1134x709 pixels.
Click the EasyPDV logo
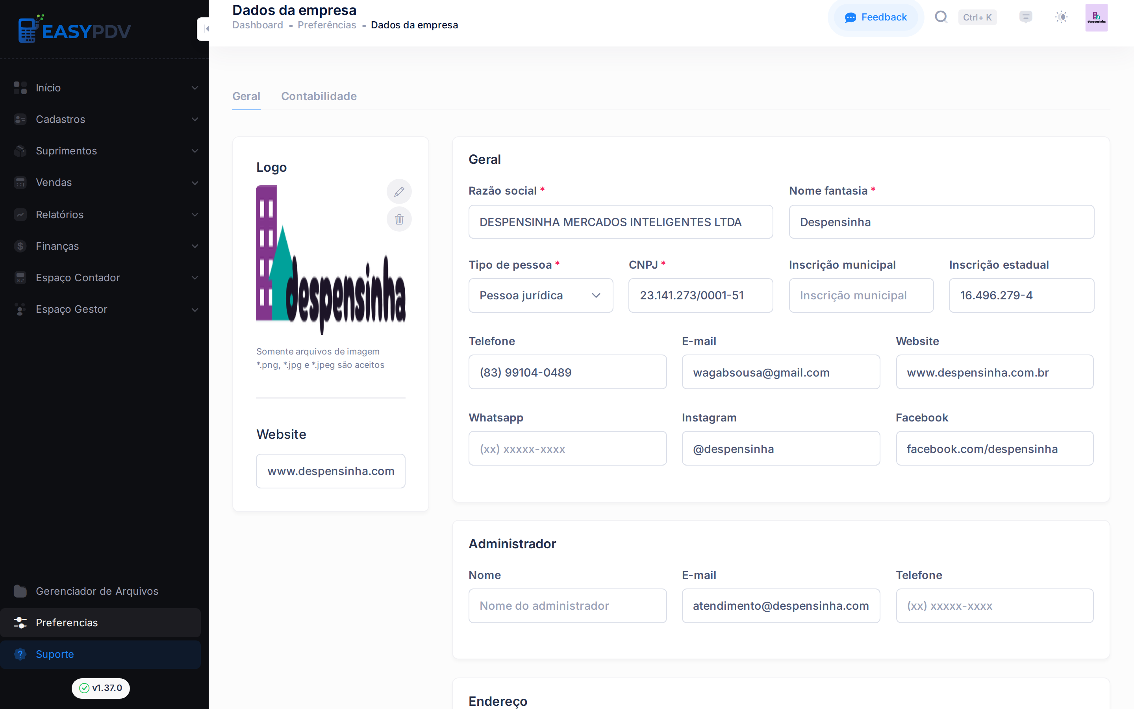click(x=74, y=29)
